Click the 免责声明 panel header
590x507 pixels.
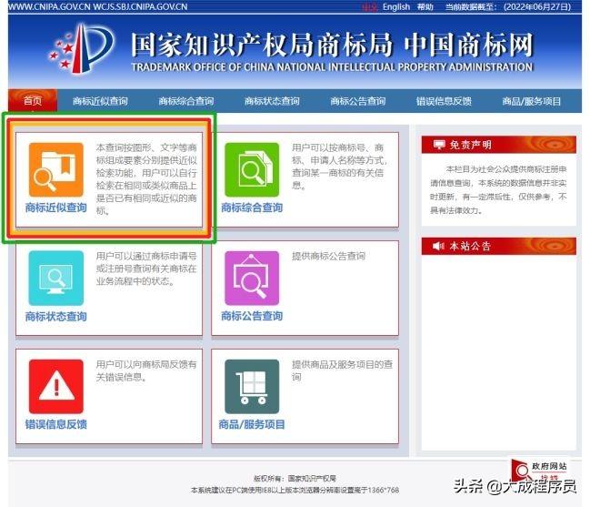499,145
